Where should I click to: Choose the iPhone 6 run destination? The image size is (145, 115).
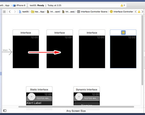click(x=19, y=5)
